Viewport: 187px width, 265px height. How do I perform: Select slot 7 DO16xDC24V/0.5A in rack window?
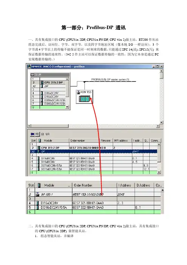48,104
